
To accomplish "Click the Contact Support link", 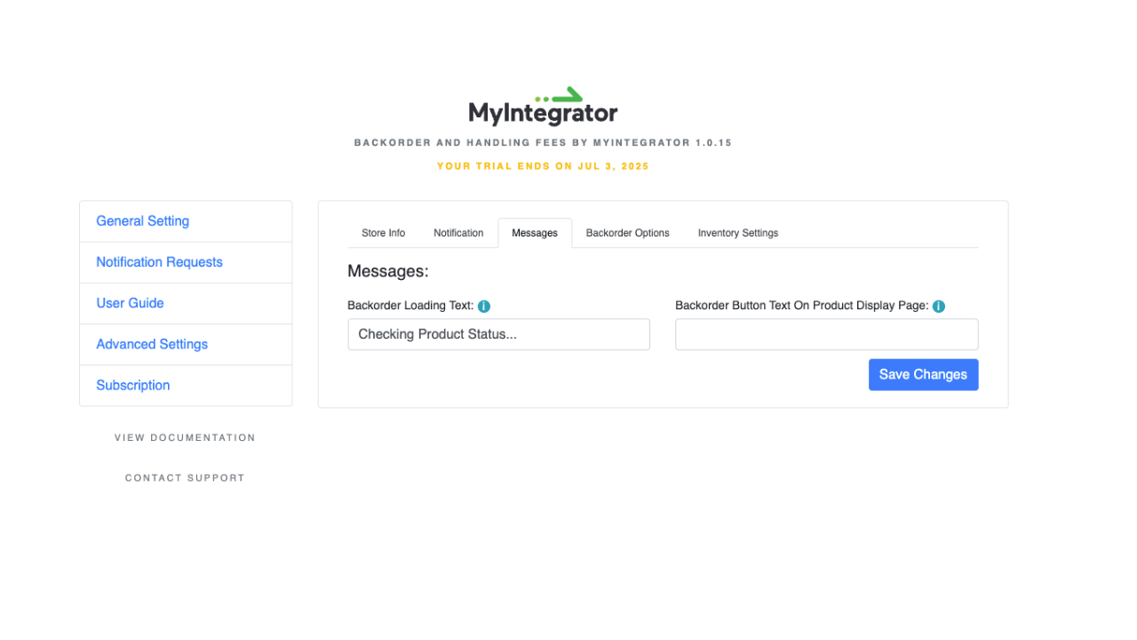I will coord(185,477).
